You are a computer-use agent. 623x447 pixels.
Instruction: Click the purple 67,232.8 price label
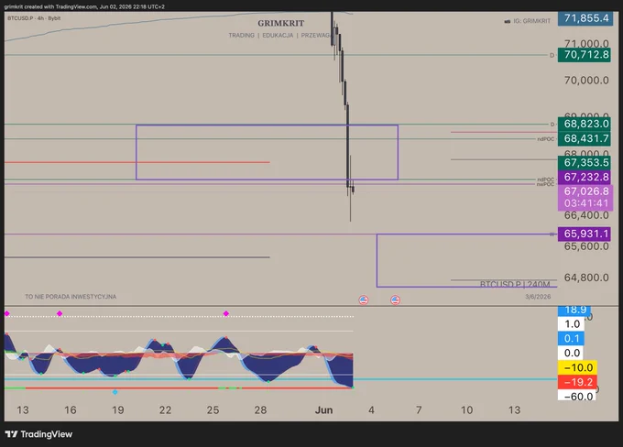pos(585,177)
